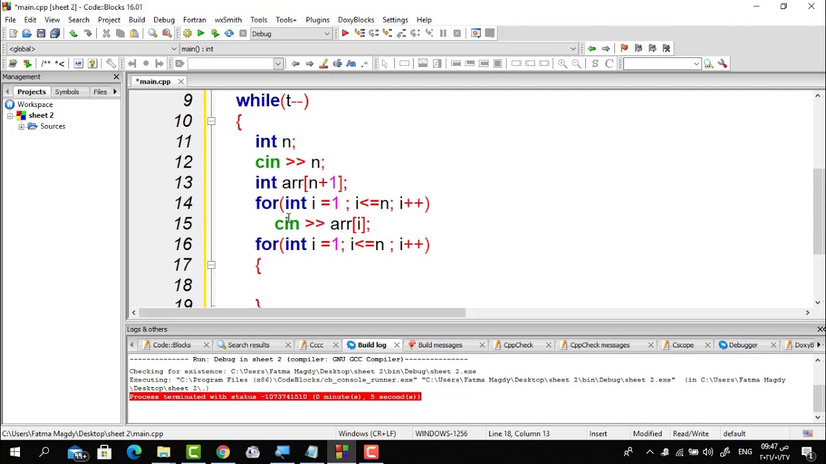This screenshot has height=464, width=826.
Task: Toggle a bookmark with the red flag icon
Action: click(x=624, y=48)
